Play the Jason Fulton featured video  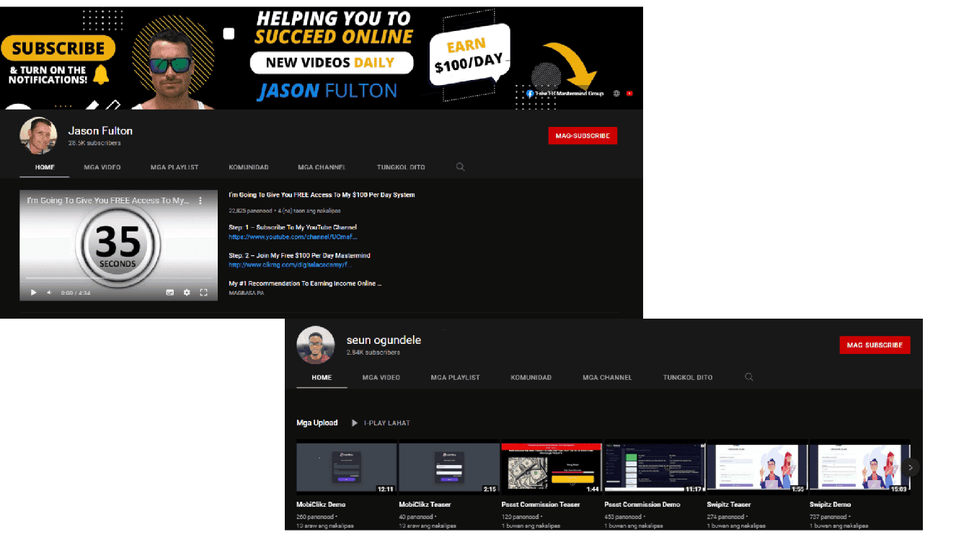[33, 293]
